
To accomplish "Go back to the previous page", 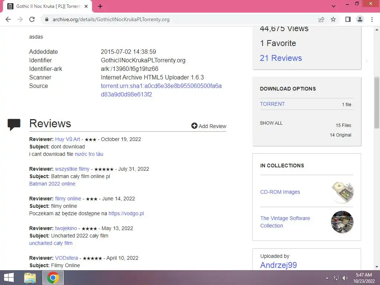I will coord(8,19).
